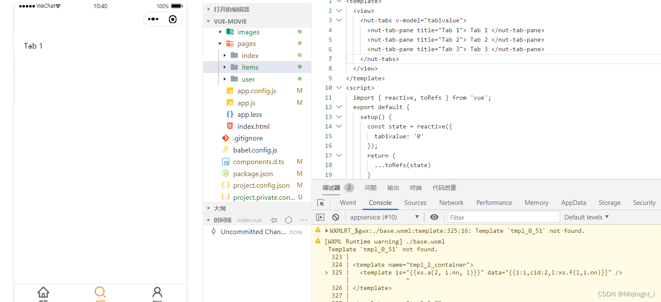
Task: Open live expression eye icon
Action: pyautogui.click(x=435, y=217)
